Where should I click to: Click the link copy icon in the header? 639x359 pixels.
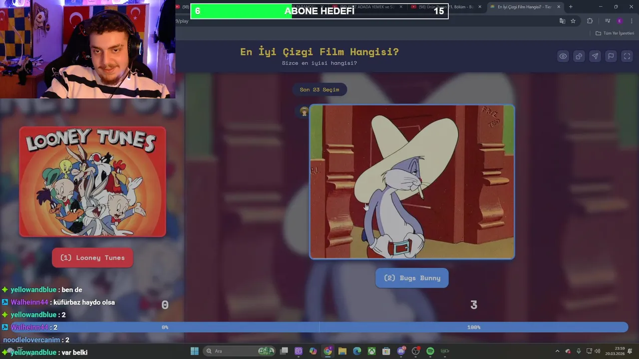click(579, 56)
